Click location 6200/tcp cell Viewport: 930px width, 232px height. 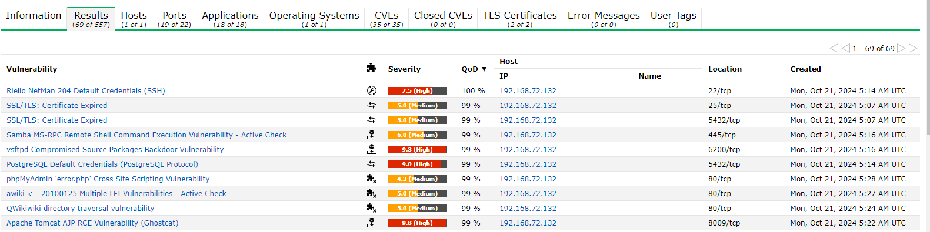point(724,149)
